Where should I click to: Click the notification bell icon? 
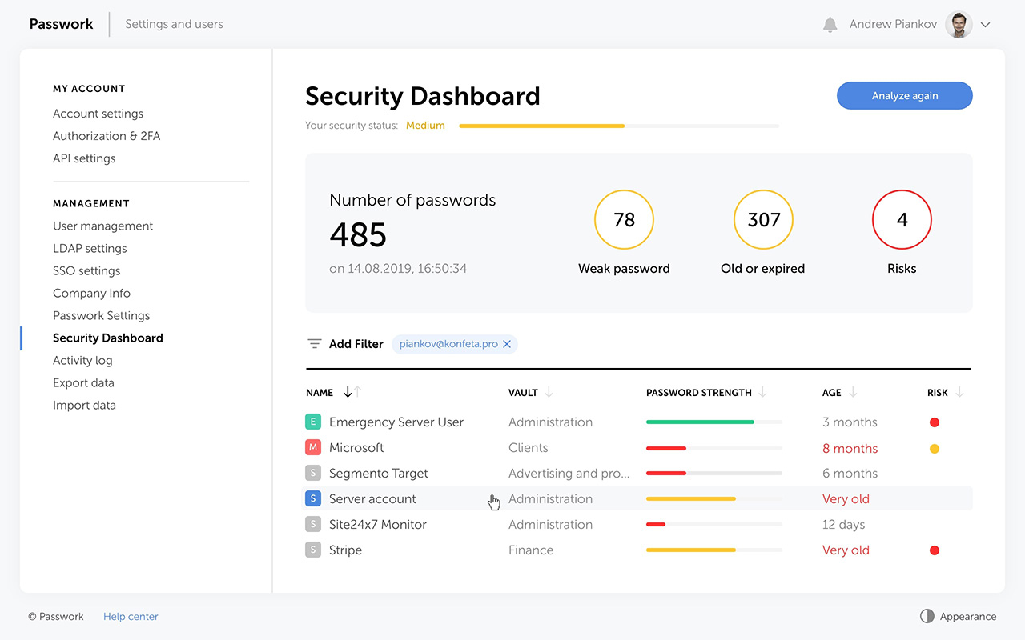pos(830,25)
